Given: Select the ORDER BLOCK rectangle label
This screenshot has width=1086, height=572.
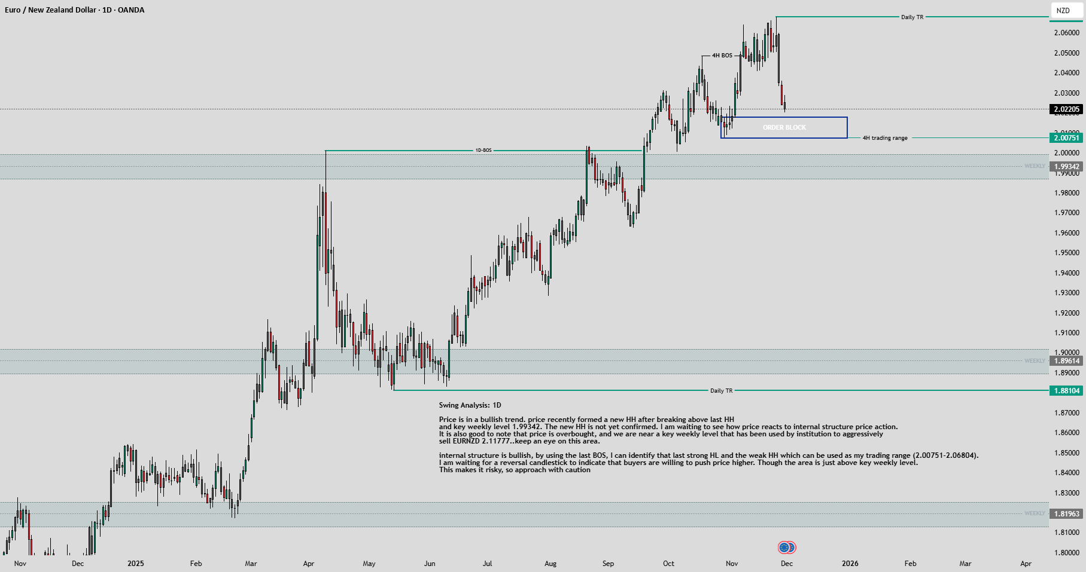Looking at the screenshot, I should click(x=784, y=127).
